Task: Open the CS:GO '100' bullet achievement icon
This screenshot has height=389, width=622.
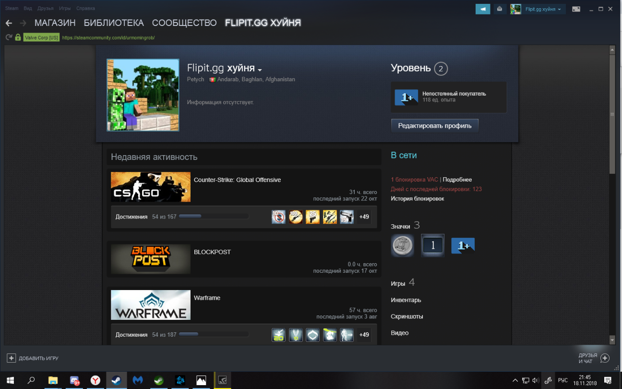Action: click(x=296, y=217)
